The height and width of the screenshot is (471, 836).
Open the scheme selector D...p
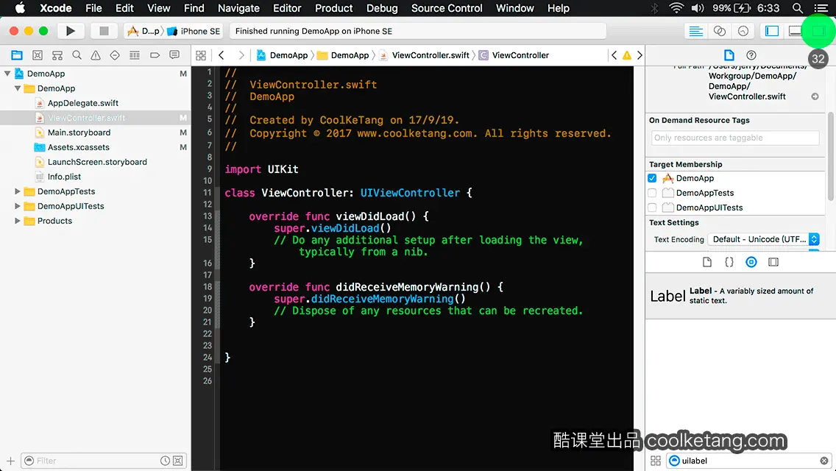point(144,31)
